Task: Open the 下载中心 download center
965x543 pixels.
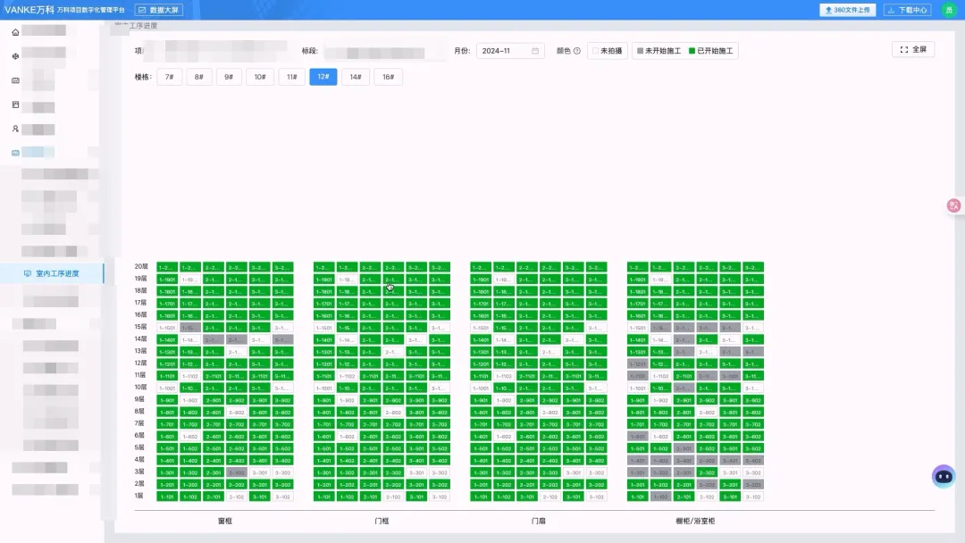Action: 908,10
